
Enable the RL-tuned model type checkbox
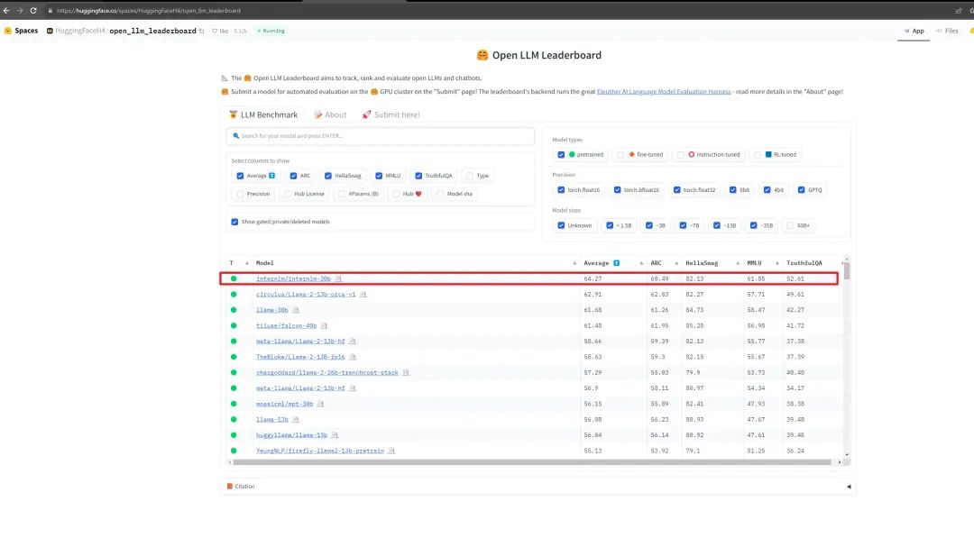(x=758, y=155)
